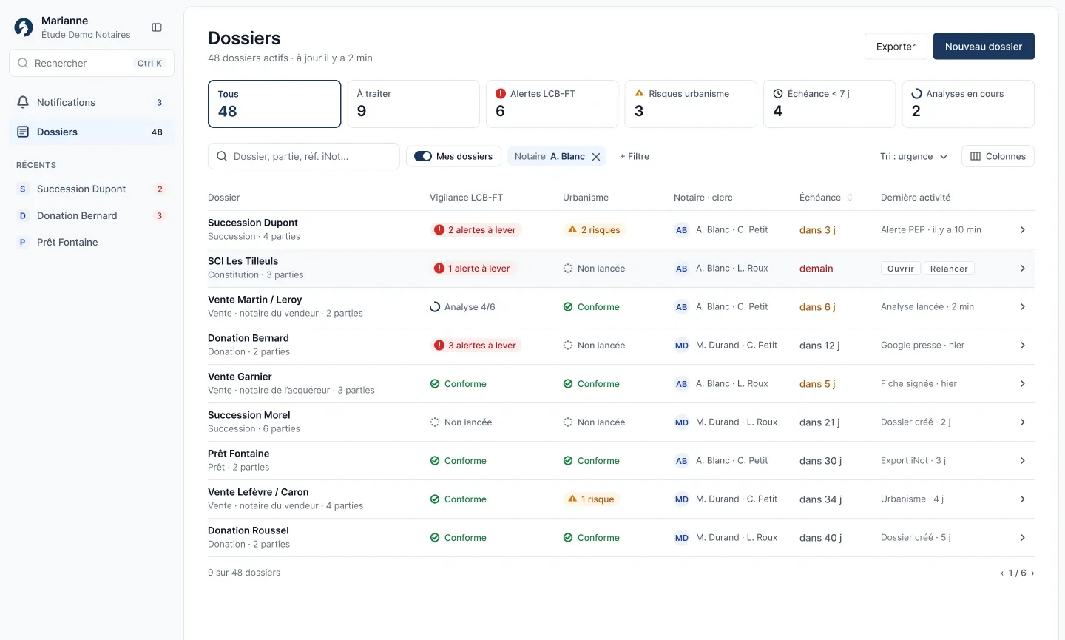
Task: Click the '3 alertes à lever' badge
Action: [x=476, y=346]
